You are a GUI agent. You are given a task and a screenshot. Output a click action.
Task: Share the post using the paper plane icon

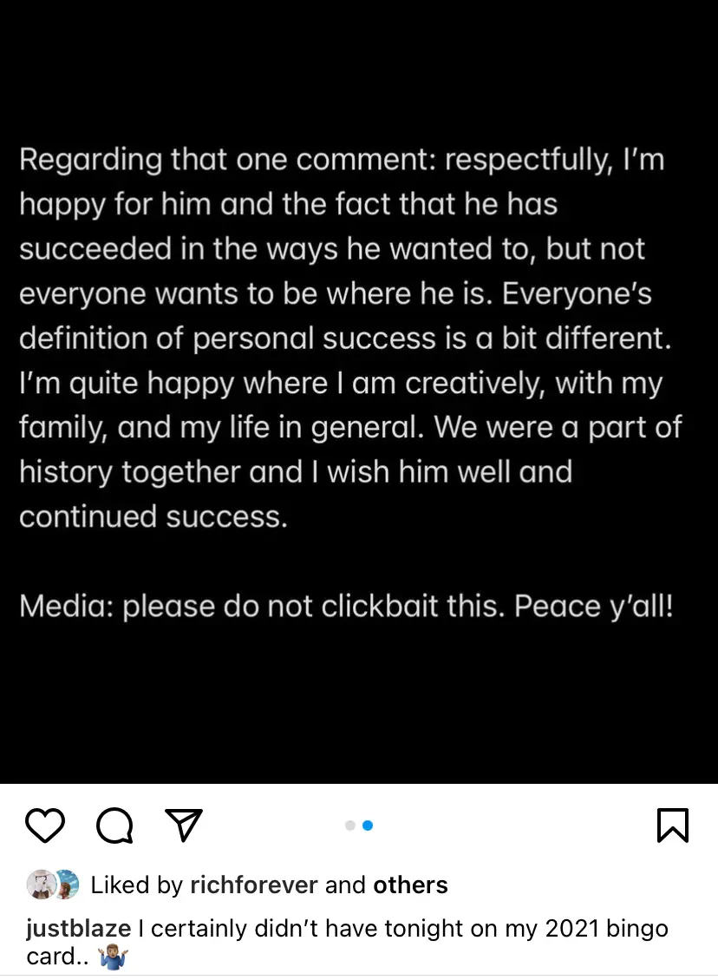pos(183,825)
